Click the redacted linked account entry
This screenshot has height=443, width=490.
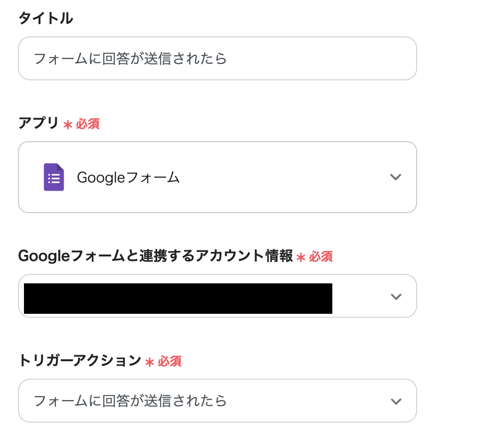pyautogui.click(x=178, y=298)
